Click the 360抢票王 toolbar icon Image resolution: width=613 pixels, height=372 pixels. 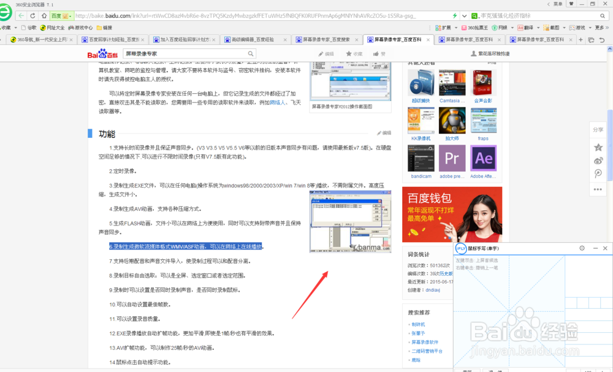point(474,28)
